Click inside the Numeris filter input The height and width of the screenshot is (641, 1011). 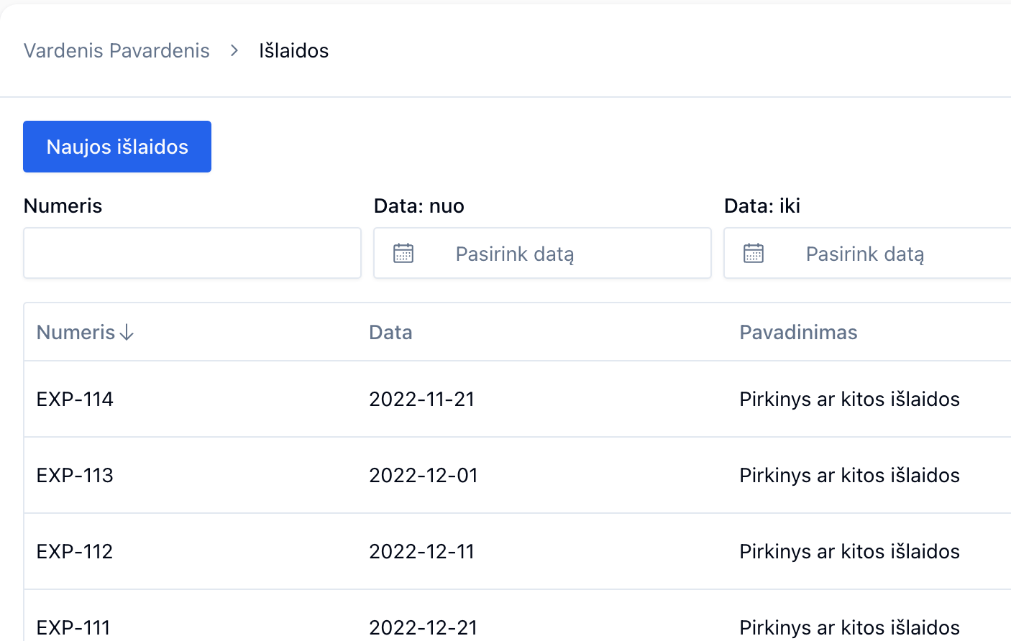coord(192,253)
